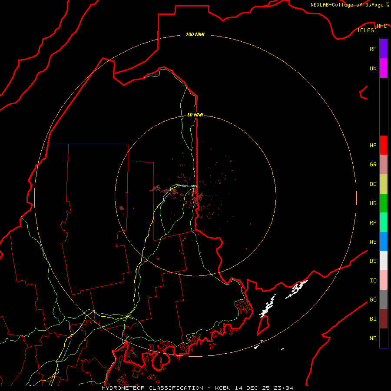This screenshot has height=391, width=391.
Task: Click the WS blue legend swatch
Action: (384, 242)
